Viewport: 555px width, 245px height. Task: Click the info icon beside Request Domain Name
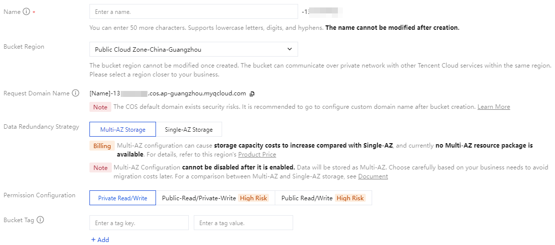pyautogui.click(x=76, y=93)
